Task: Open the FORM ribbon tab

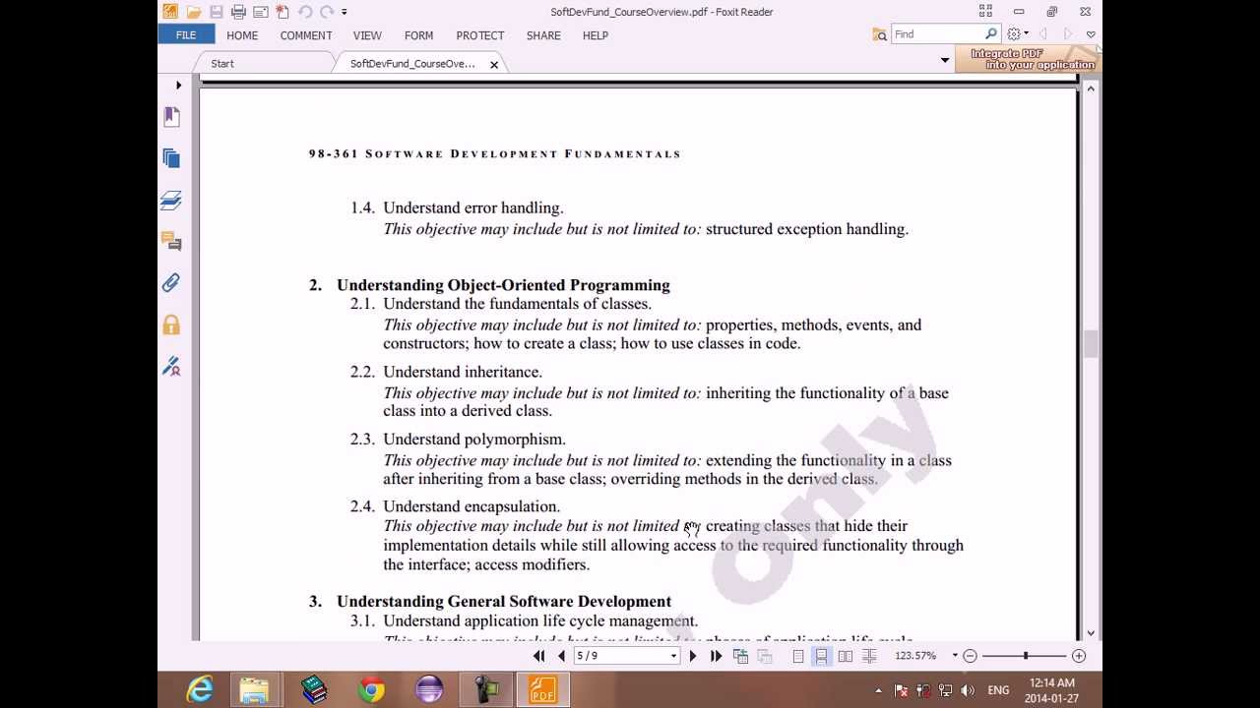Action: [x=418, y=35]
